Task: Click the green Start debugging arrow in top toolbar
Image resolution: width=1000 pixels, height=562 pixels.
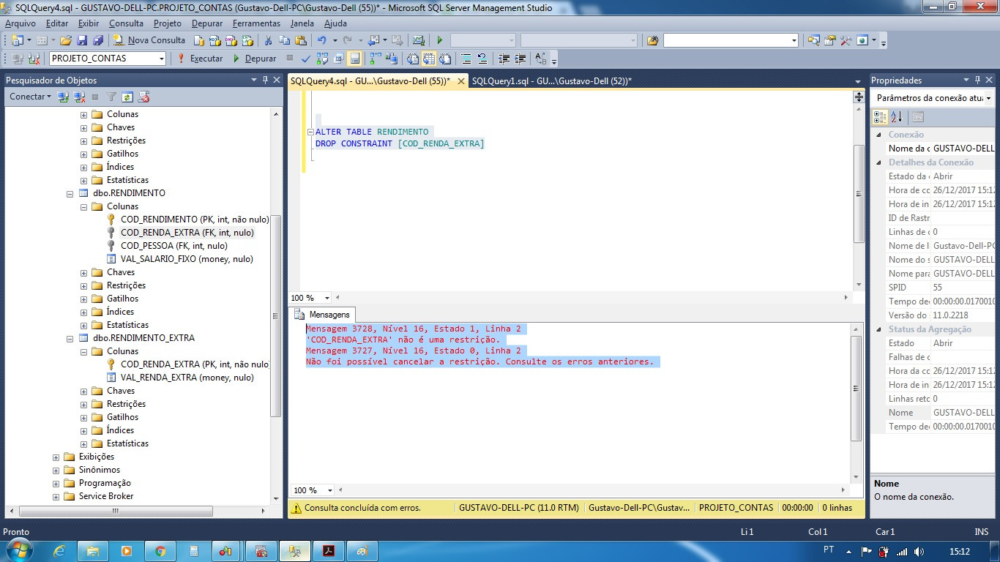Action: [x=439, y=40]
